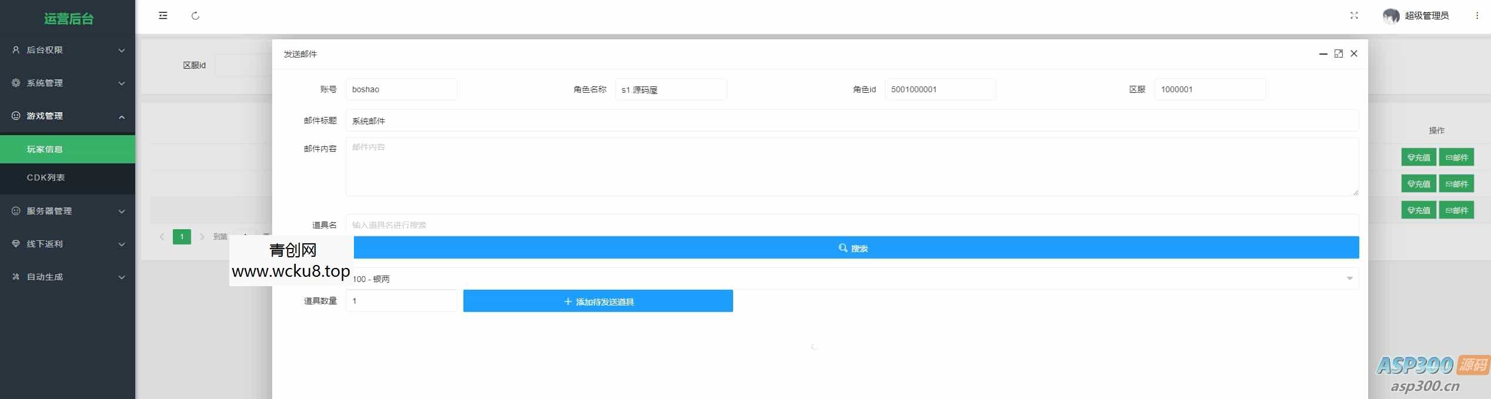Screen dimensions: 1491x399
Task: Toggle the sidebar collapse icon
Action: click(x=163, y=16)
